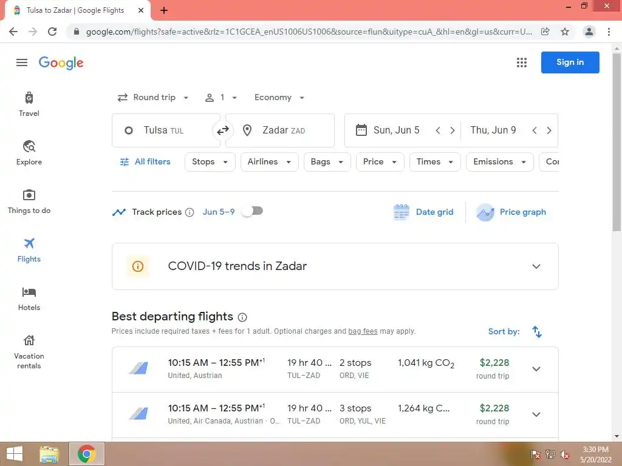Open the passenger count dropdown
The image size is (622, 466).
pos(221,98)
